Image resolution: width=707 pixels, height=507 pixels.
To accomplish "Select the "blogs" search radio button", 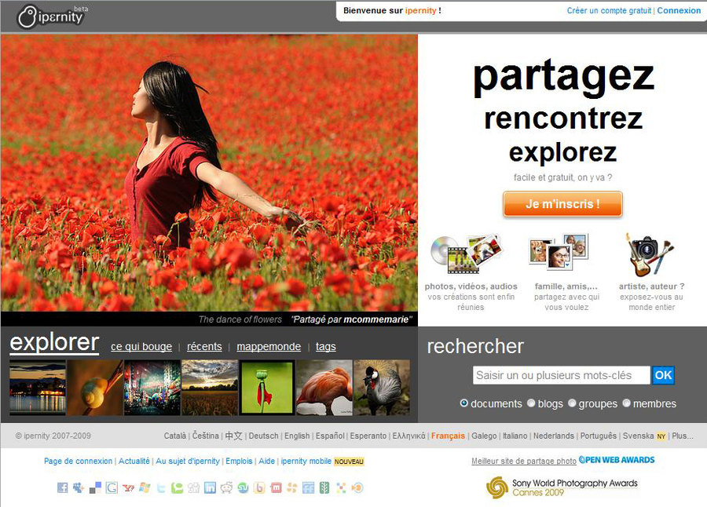I will [531, 403].
